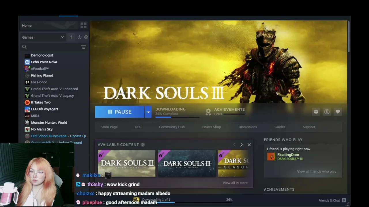This screenshot has width=369, height=207.
Task: Open the Guides tab
Action: point(280,127)
